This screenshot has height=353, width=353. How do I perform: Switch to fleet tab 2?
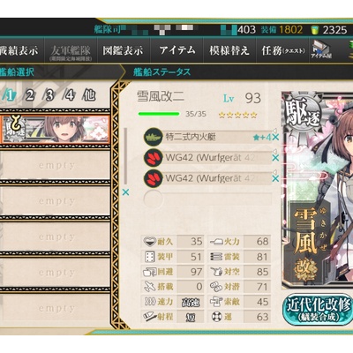click(29, 96)
